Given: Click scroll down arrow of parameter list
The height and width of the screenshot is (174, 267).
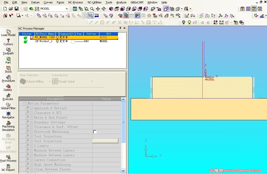Looking at the screenshot, I should [x=123, y=171].
